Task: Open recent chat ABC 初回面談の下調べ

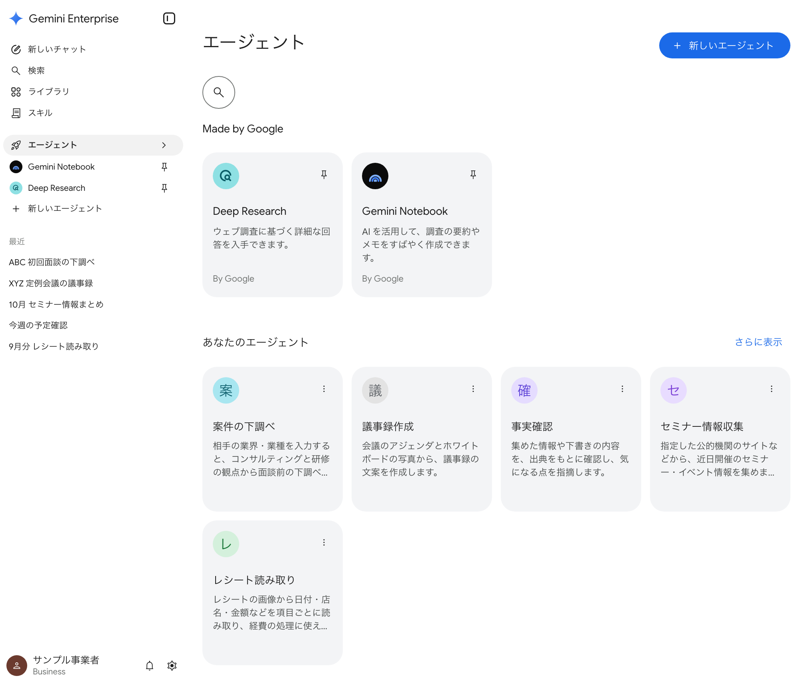Action: (x=52, y=262)
